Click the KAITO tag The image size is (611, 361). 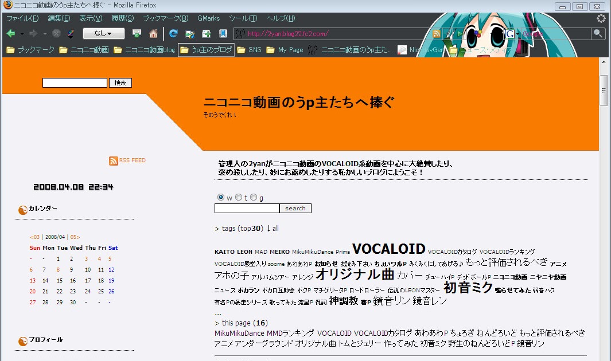[x=224, y=252]
